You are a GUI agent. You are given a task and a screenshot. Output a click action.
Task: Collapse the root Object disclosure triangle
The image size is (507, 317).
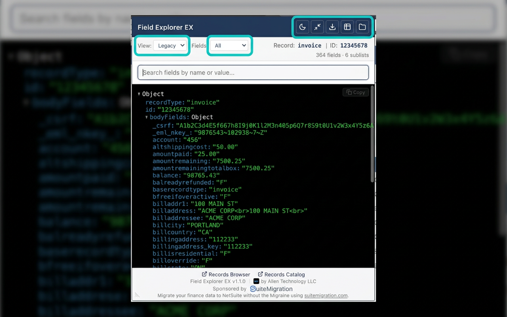click(139, 94)
